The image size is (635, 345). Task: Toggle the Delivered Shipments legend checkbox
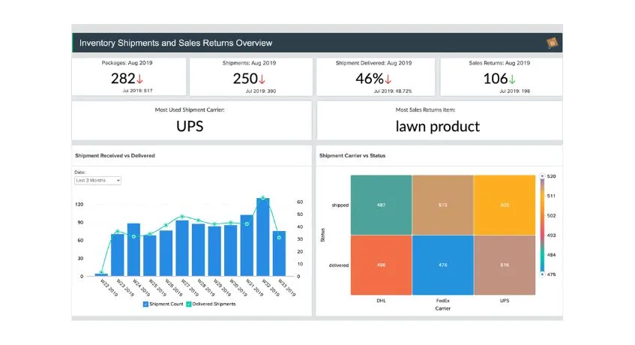[188, 304]
